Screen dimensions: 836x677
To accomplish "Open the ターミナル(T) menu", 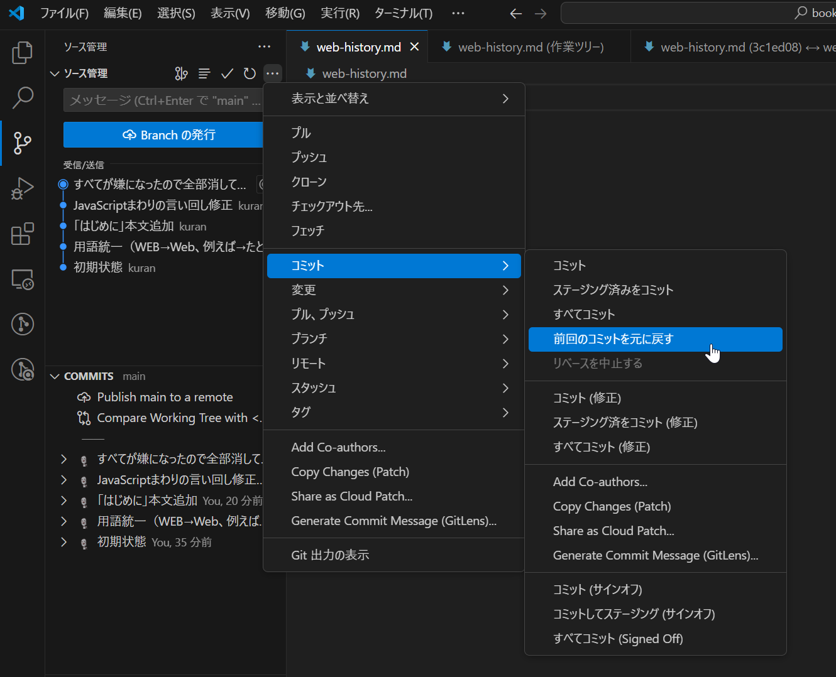I will pos(403,13).
